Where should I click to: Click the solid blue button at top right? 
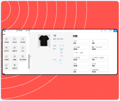[x=115, y=31]
